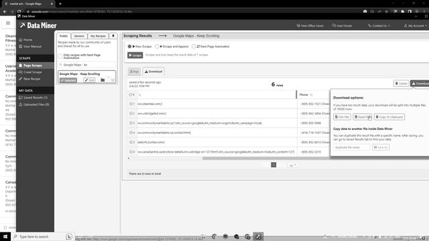Screen dimensions: 429x241
Task: Delete the scraped results
Action: pyautogui.click(x=401, y=84)
